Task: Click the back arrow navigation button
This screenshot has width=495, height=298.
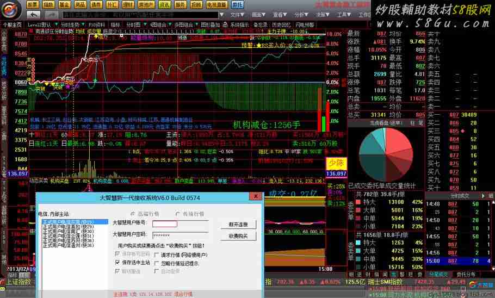Action: click(x=34, y=15)
